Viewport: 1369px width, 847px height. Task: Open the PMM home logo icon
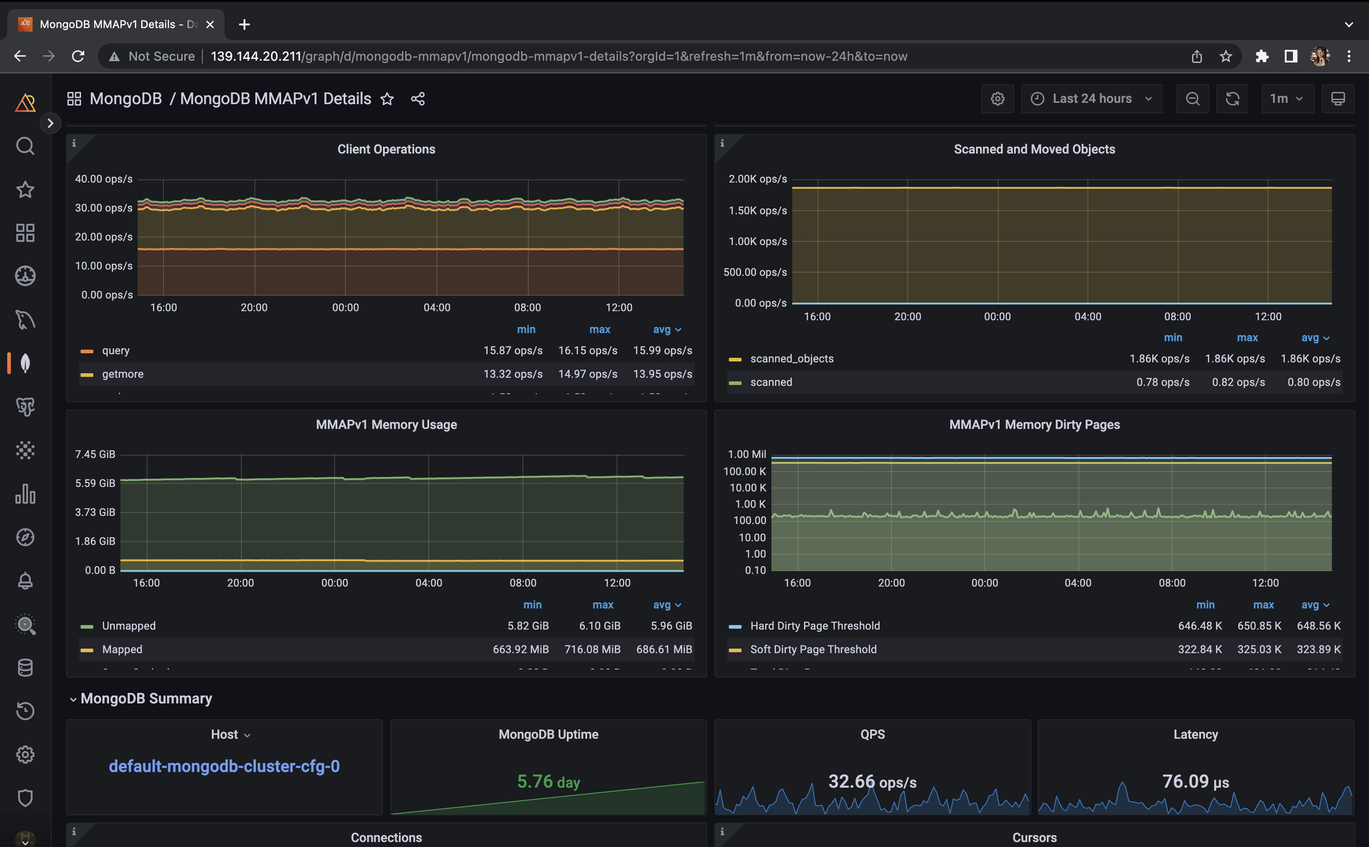coord(25,102)
